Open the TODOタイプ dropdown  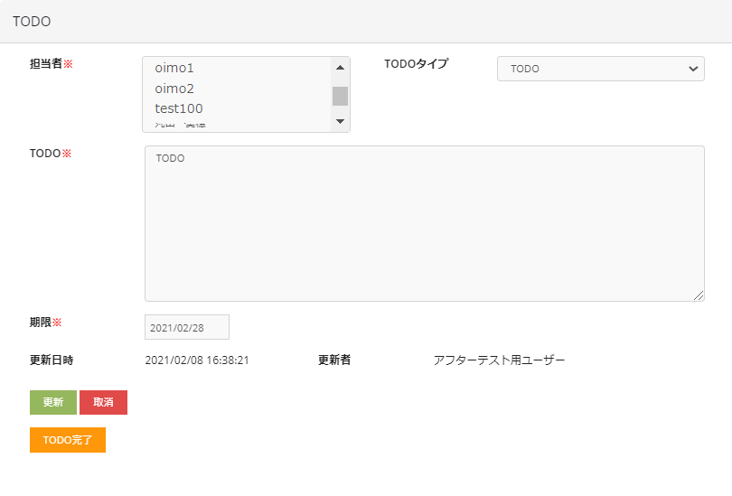pyautogui.click(x=600, y=69)
